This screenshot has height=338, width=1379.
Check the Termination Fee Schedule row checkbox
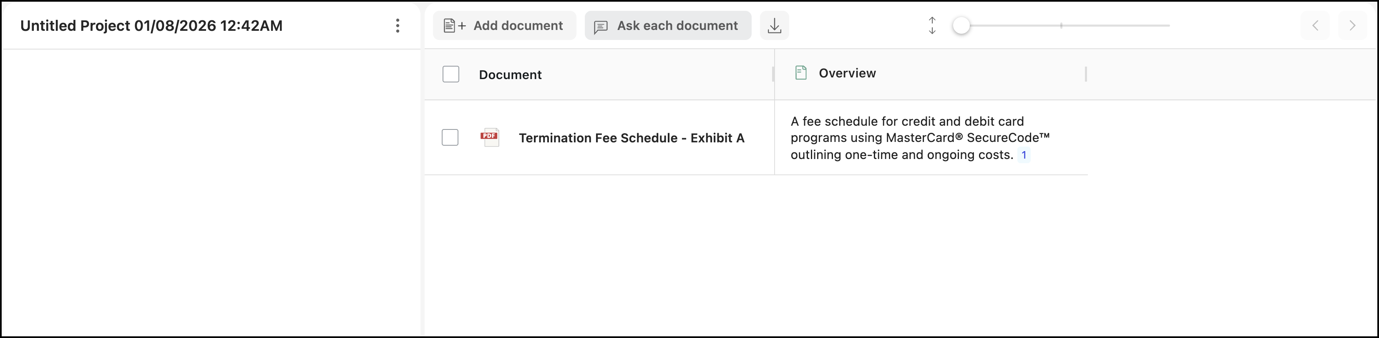(x=450, y=137)
